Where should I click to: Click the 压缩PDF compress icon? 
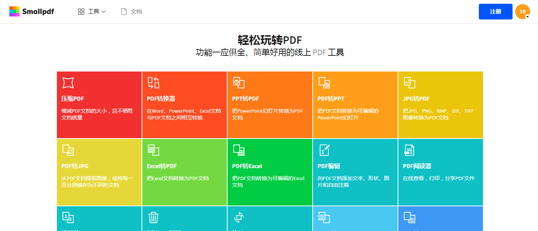click(68, 83)
